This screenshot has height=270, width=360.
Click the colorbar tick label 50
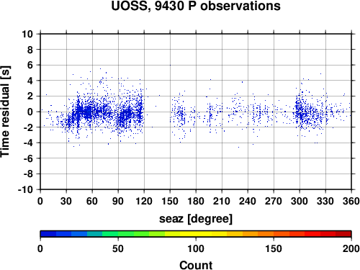click(118, 248)
